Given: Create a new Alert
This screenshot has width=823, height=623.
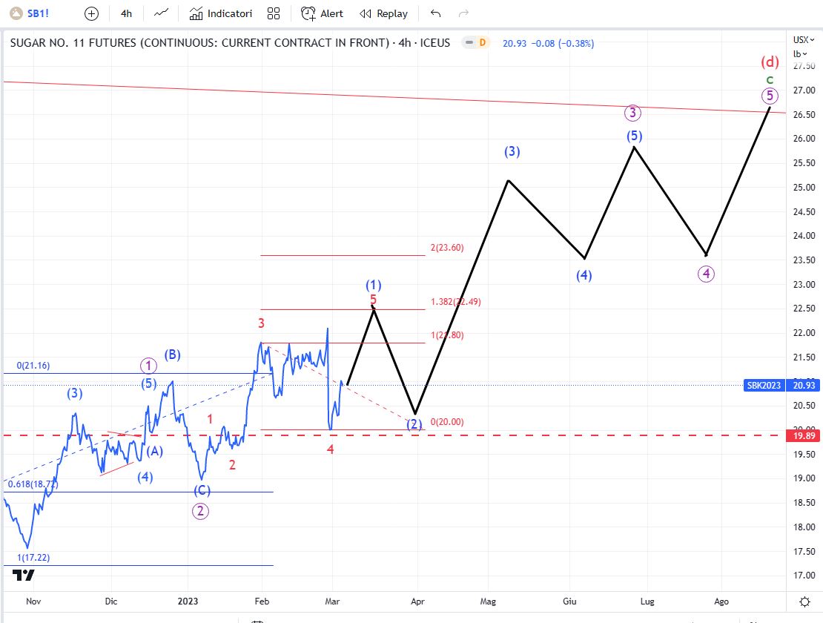Looking at the screenshot, I should coord(322,13).
